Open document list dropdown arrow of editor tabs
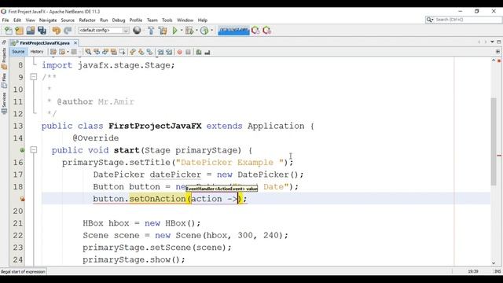 (x=492, y=42)
